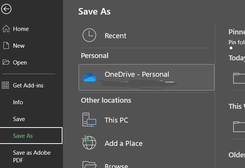Image resolution: width=245 pixels, height=168 pixels.
Task: Click the Home house icon
Action: click(6, 29)
